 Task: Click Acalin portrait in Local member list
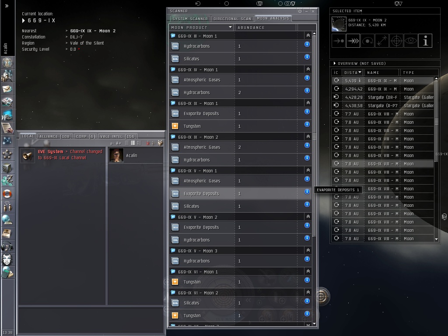[116, 155]
